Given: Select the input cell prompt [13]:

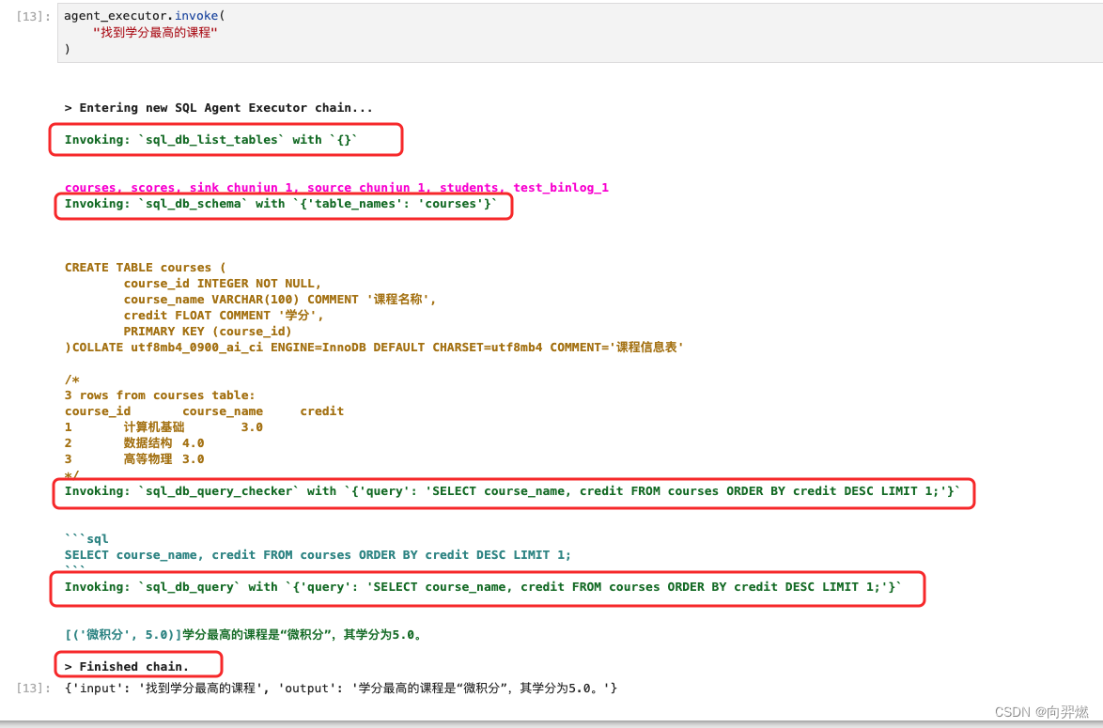Looking at the screenshot, I should pos(33,16).
